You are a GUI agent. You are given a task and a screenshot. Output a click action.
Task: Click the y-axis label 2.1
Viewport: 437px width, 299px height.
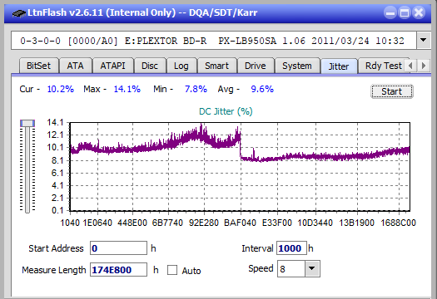[x=57, y=198]
